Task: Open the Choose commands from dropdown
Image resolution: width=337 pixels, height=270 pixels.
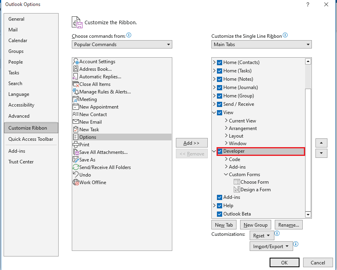Action: 123,45
